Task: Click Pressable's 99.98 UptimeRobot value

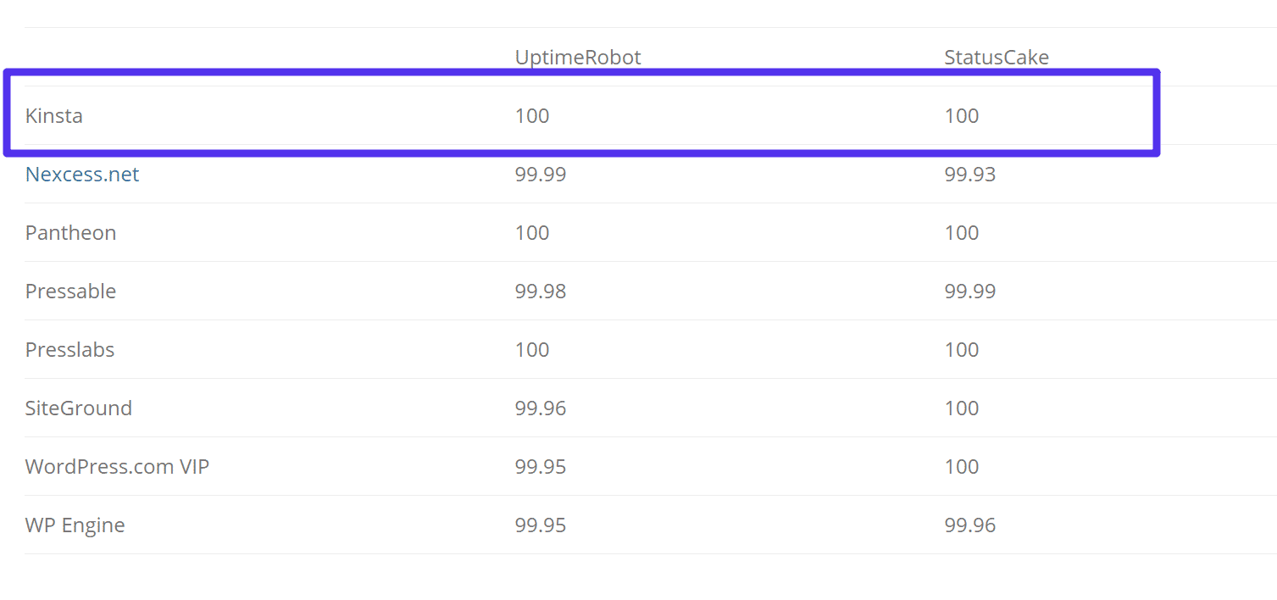Action: pos(541,292)
